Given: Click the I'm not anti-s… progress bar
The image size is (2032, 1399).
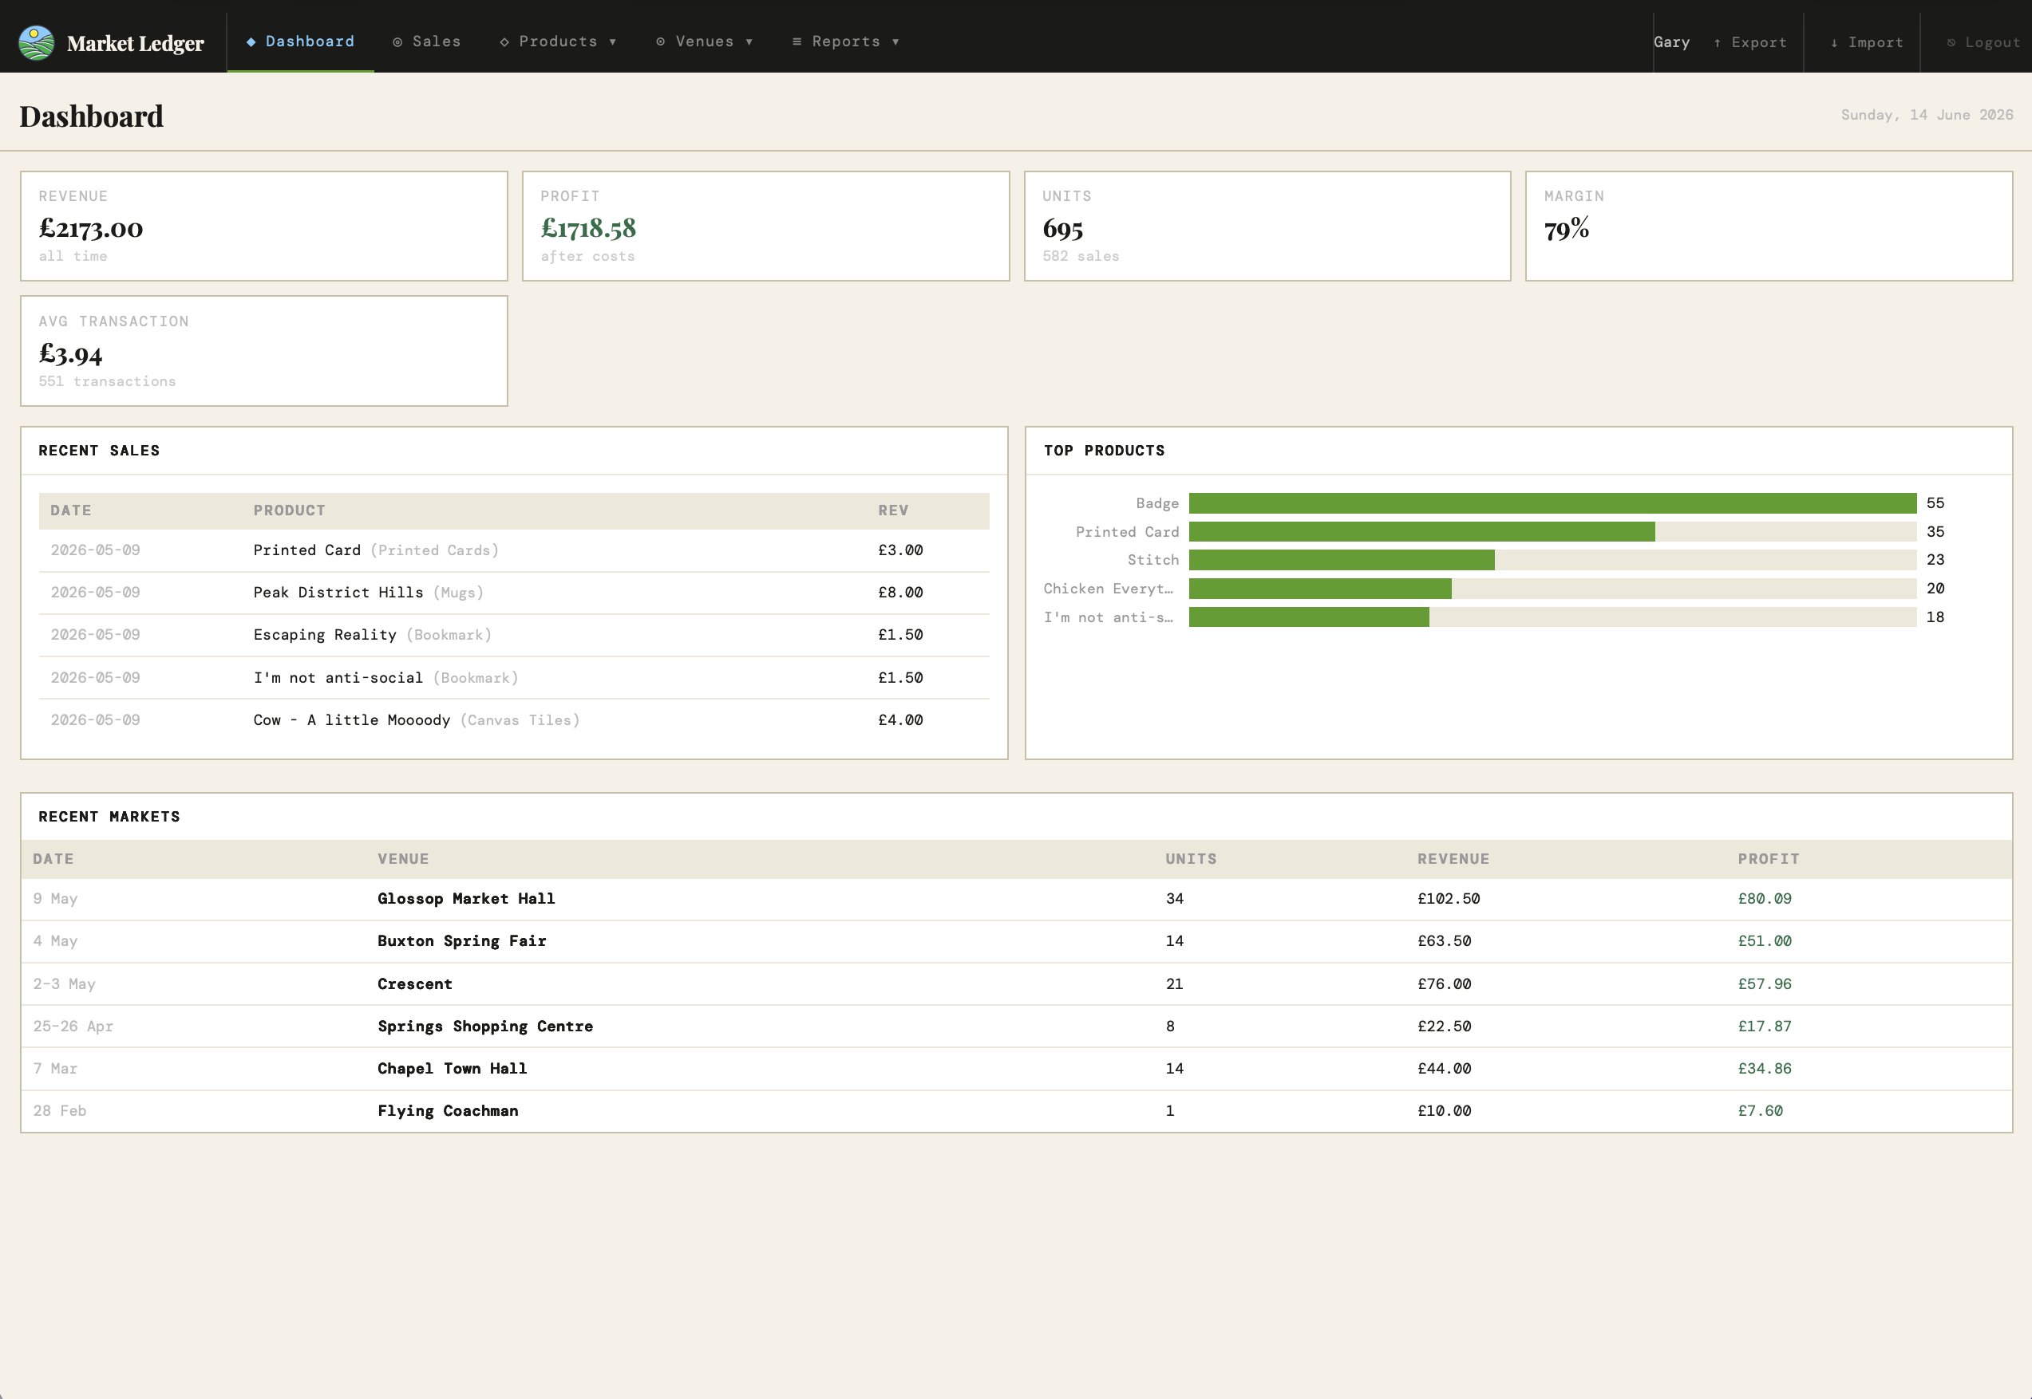Looking at the screenshot, I should [1552, 617].
